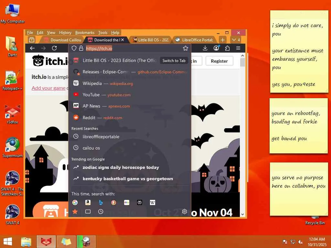This screenshot has height=248, width=331.
Task: Follow the Add your game link
Action: pos(48,88)
